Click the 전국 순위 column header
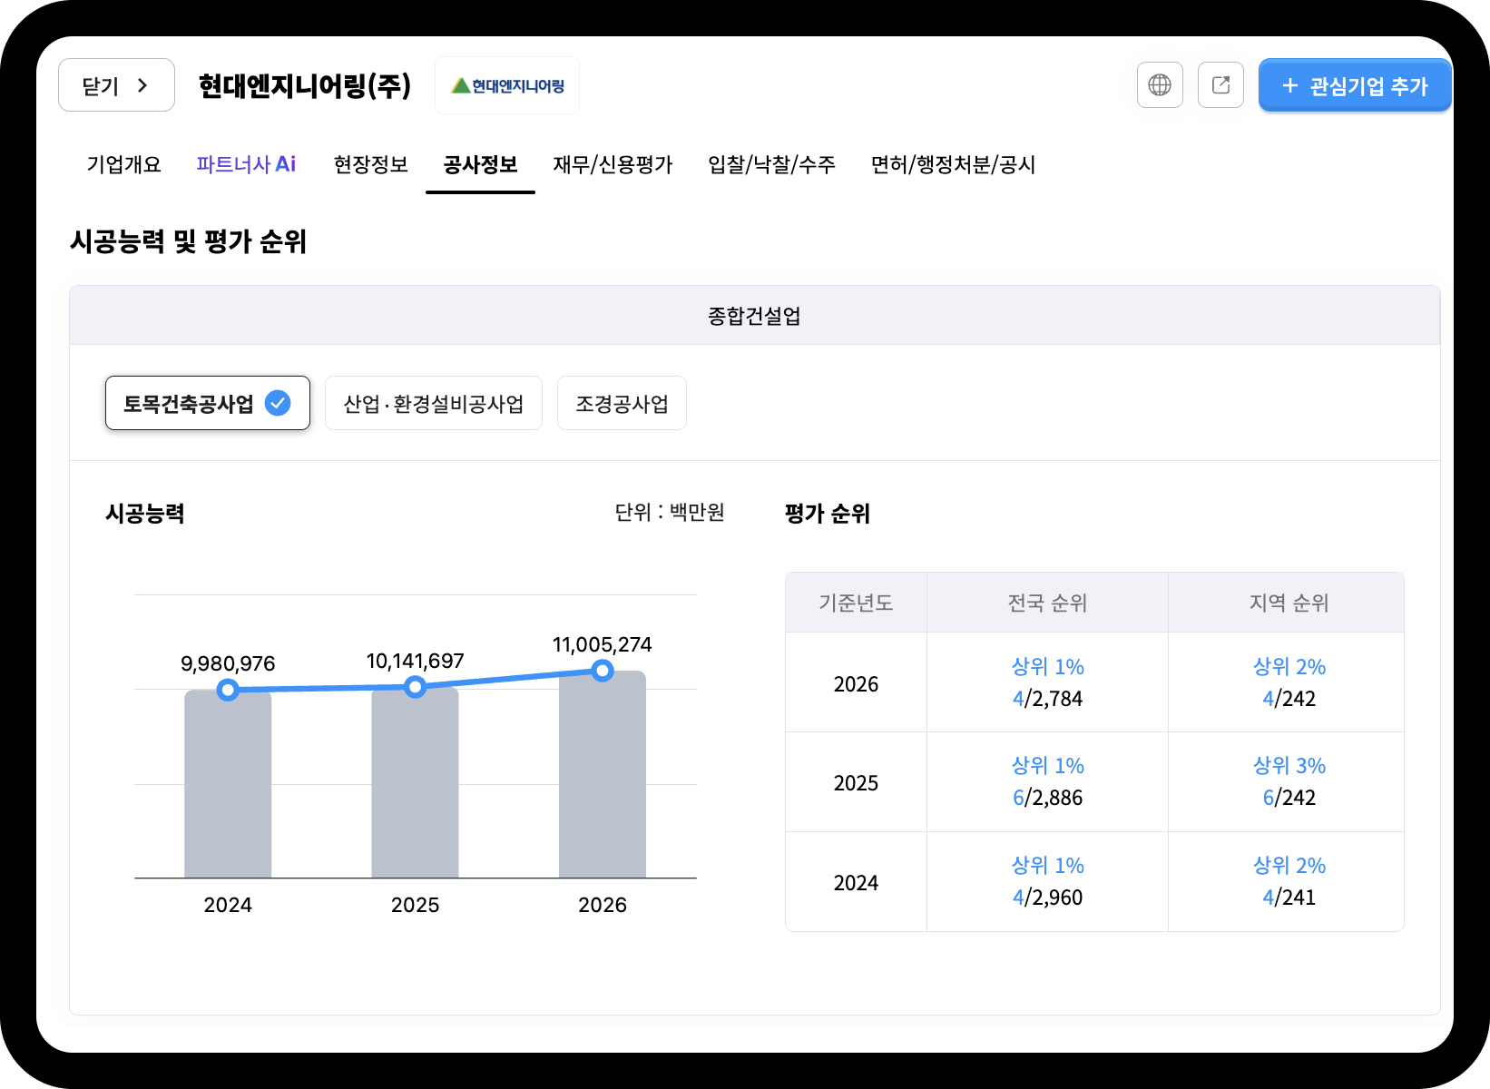The width and height of the screenshot is (1490, 1089). coord(1047,603)
